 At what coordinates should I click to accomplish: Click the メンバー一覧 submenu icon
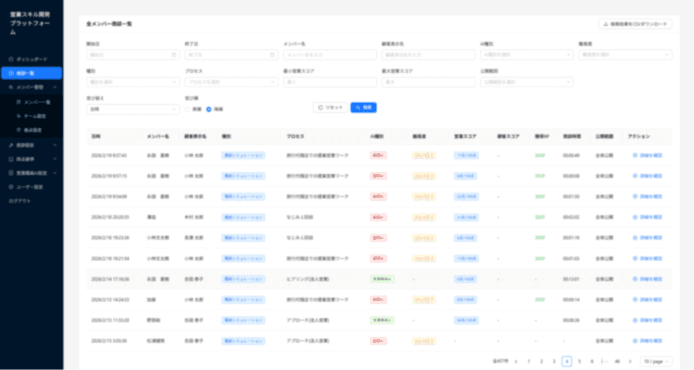coord(19,102)
